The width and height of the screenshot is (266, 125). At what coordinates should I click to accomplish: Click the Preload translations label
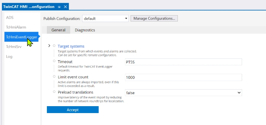click(x=76, y=92)
